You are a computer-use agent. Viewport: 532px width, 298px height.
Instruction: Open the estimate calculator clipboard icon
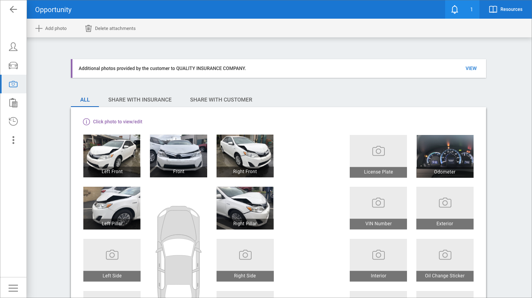click(13, 103)
